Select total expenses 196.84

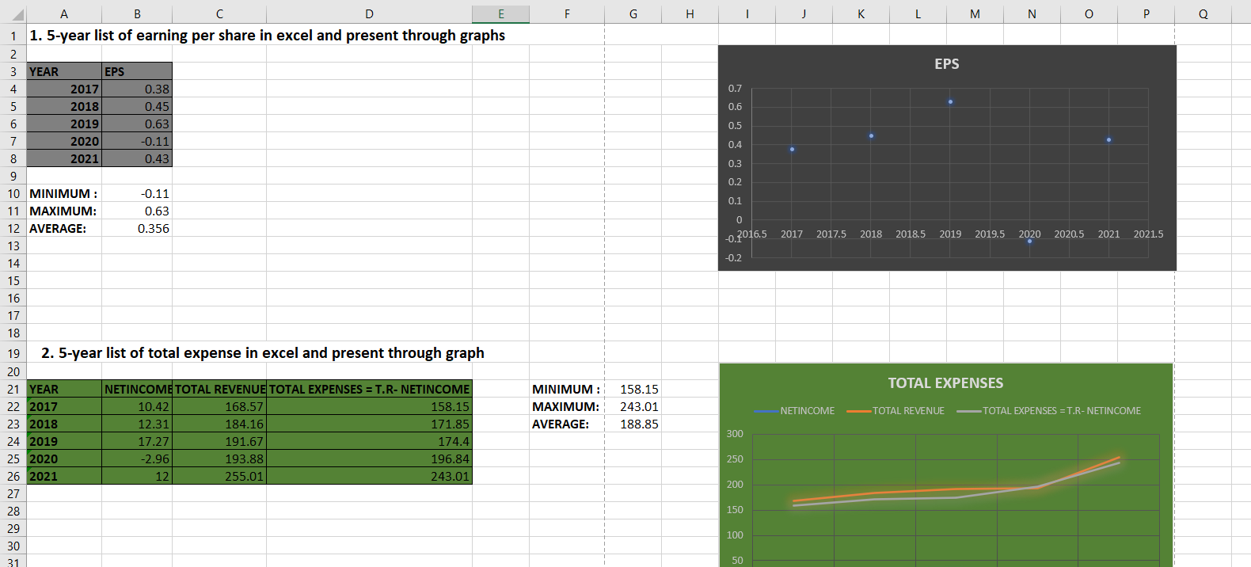pos(369,459)
